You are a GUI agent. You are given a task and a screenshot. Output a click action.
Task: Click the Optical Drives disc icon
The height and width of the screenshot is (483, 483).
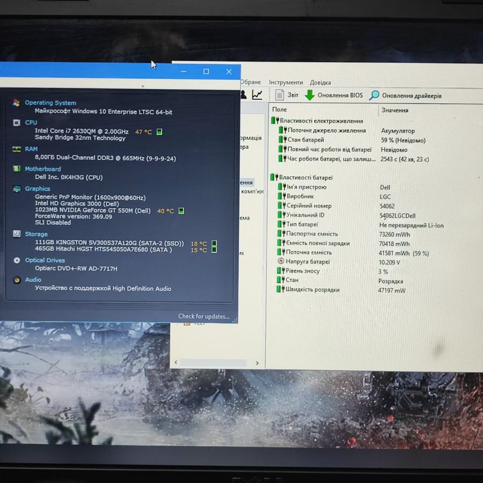[17, 260]
